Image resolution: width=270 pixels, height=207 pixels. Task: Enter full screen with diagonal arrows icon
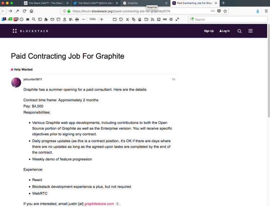(x=177, y=19)
